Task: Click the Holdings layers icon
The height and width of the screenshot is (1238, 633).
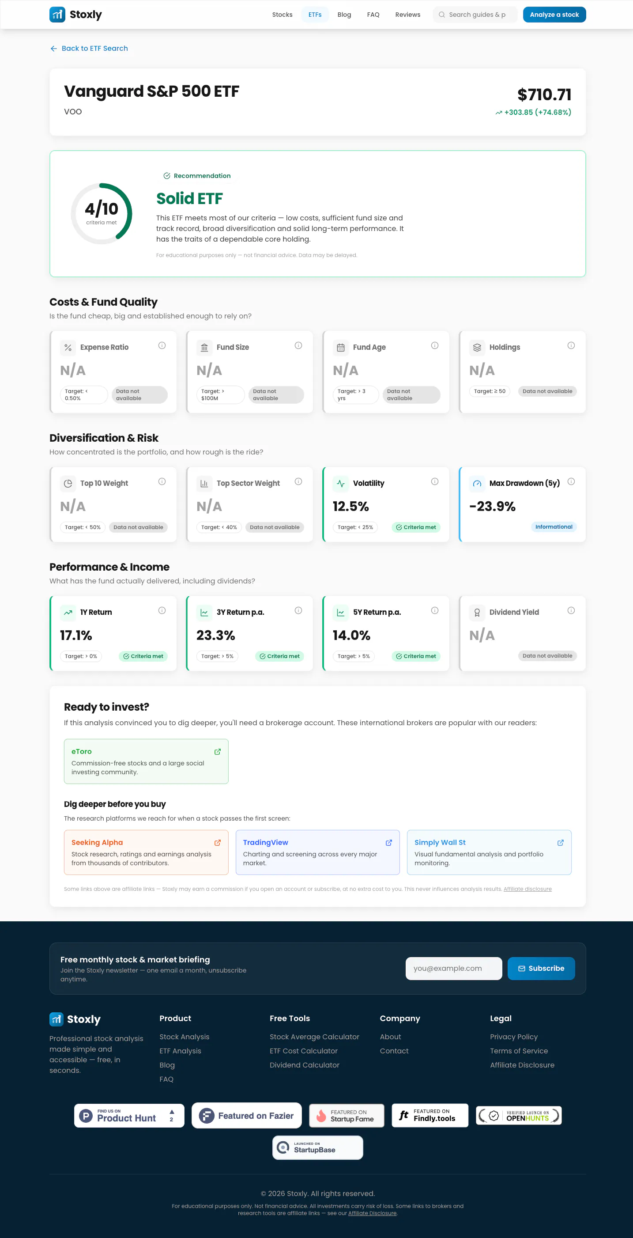Action: (x=477, y=348)
